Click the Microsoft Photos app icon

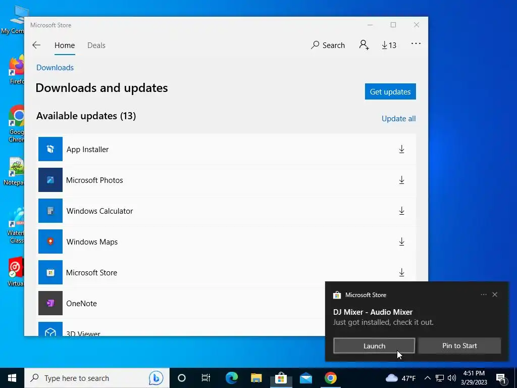[50, 180]
